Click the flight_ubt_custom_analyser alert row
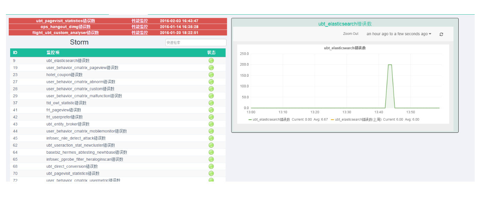 pos(118,33)
